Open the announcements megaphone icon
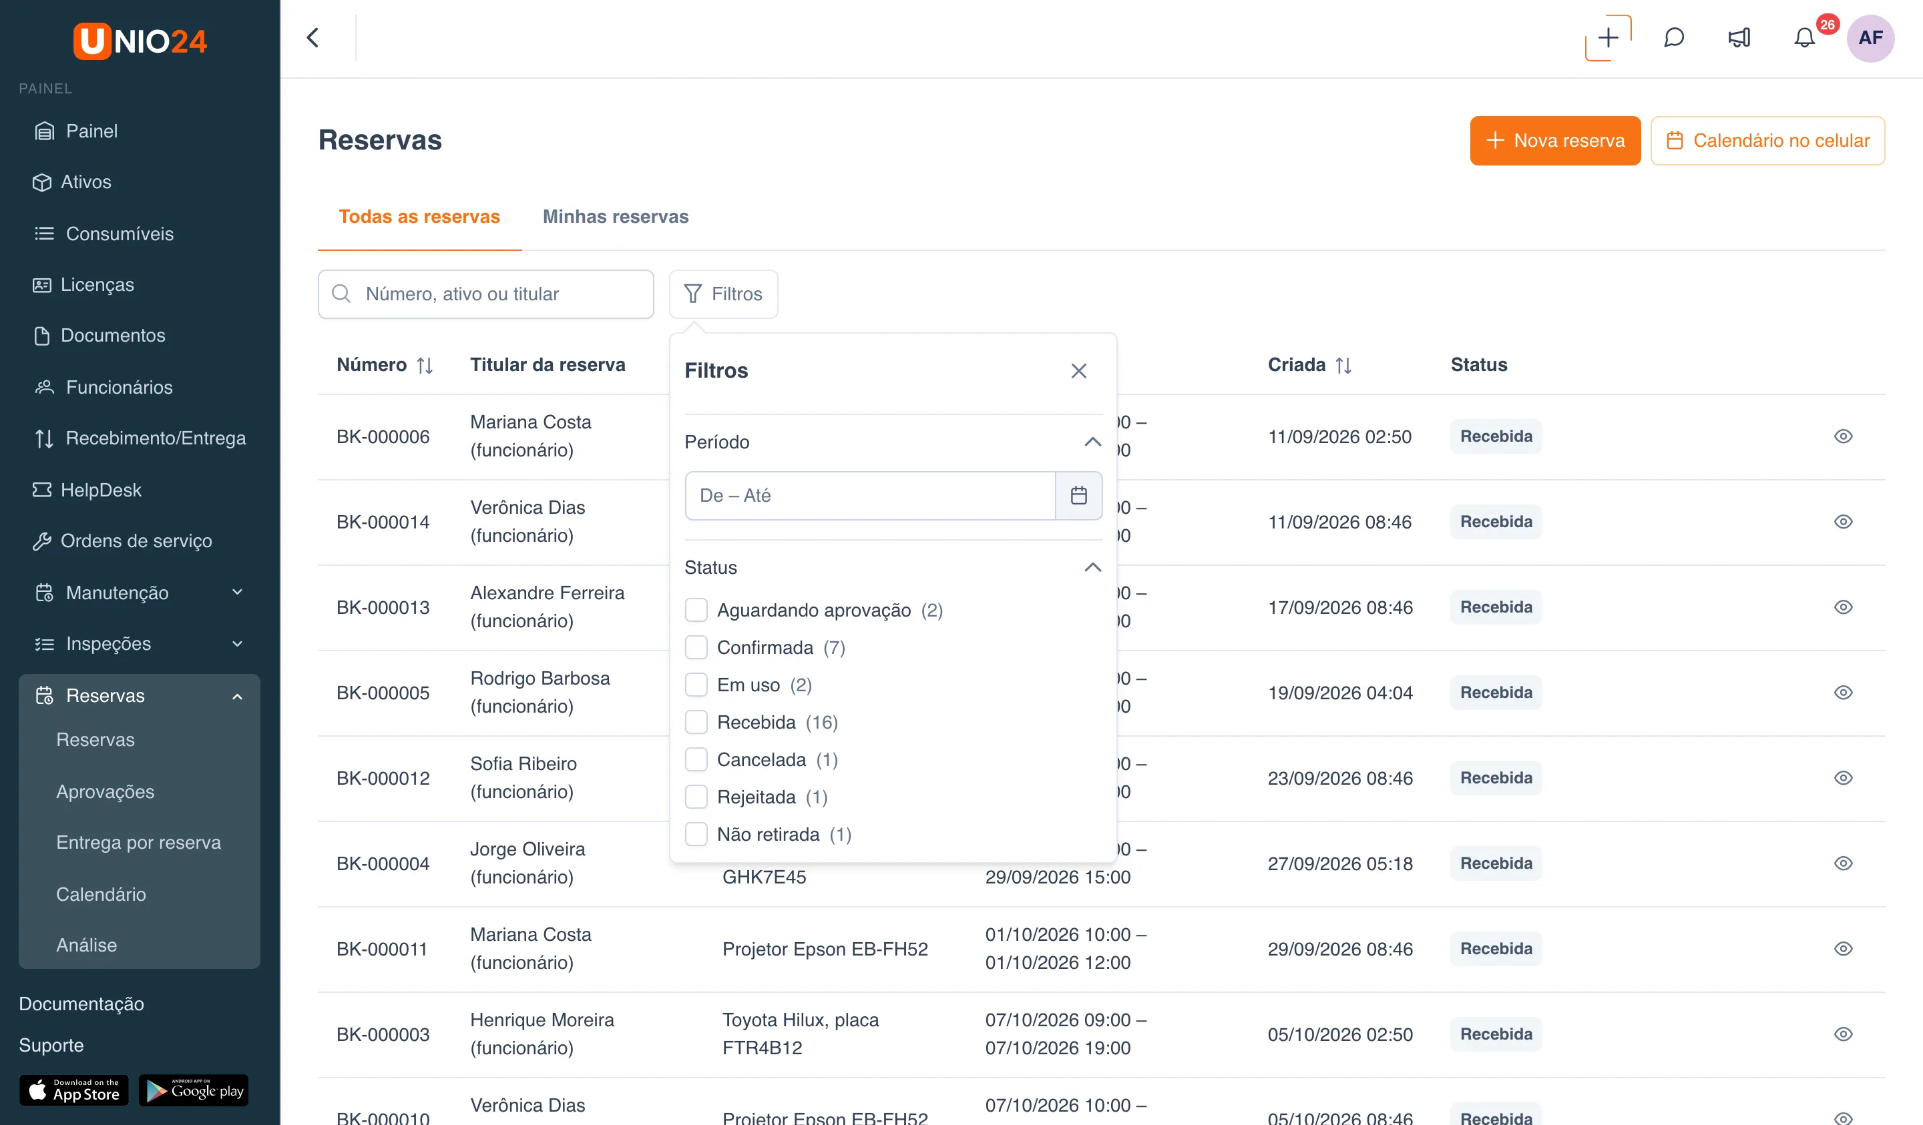The image size is (1923, 1125). [1739, 37]
